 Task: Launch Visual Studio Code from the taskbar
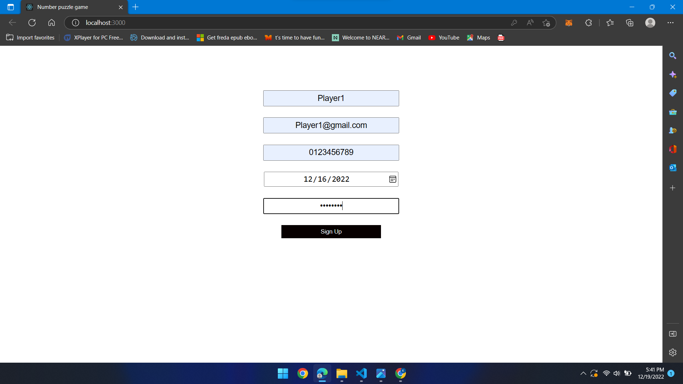pyautogui.click(x=361, y=374)
